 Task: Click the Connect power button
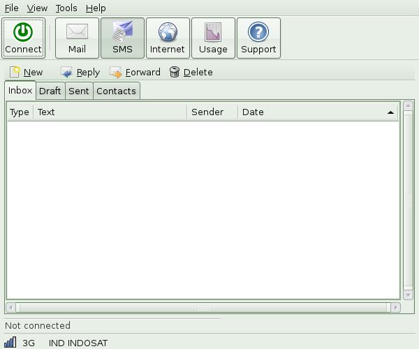click(24, 38)
